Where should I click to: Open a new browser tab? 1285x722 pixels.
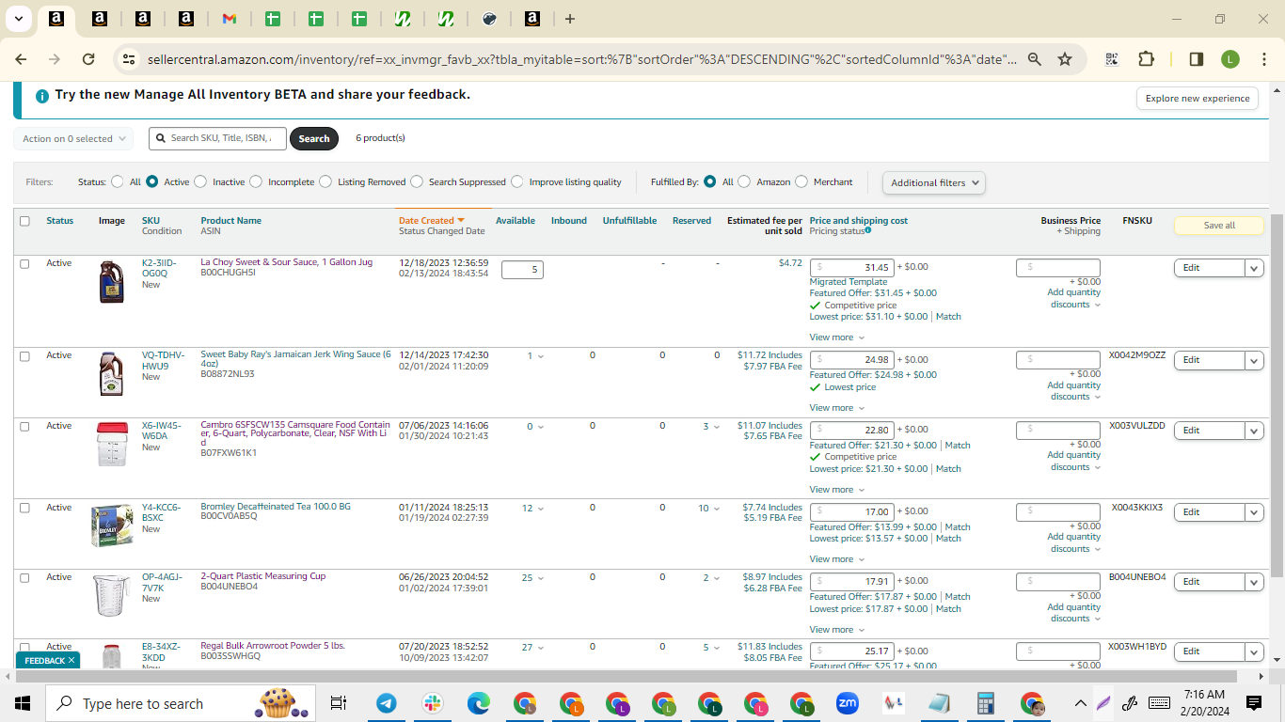(570, 19)
